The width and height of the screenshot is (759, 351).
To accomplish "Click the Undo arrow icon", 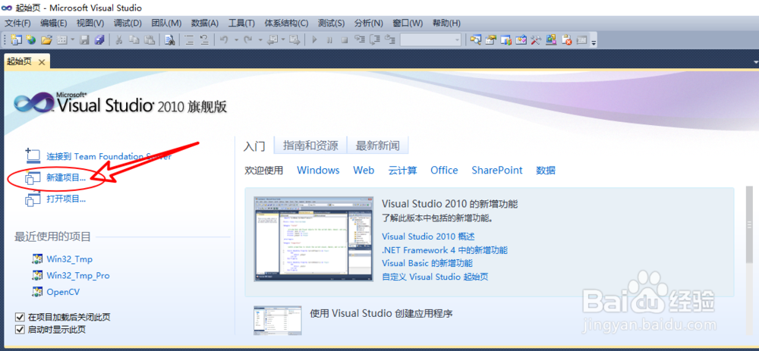I will (224, 39).
